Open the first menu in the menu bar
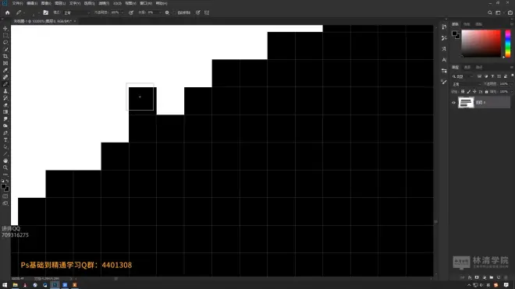515x289 pixels. 17,3
